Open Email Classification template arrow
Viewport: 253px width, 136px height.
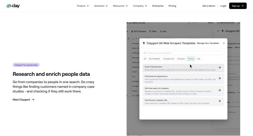[x=220, y=68]
